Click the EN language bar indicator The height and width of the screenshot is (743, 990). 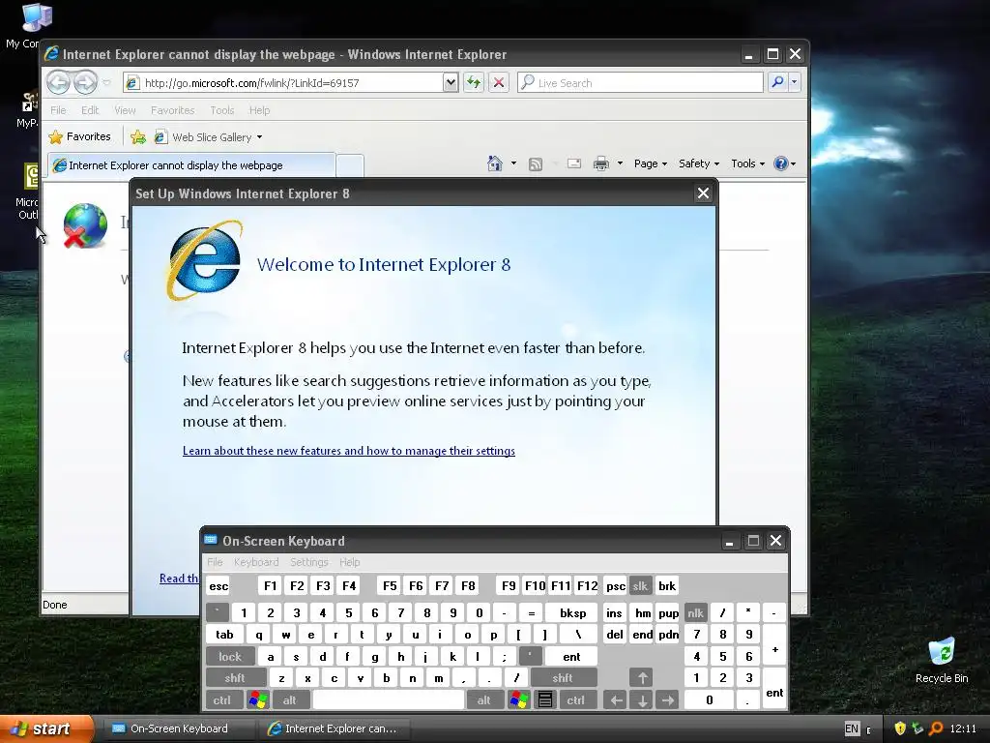tap(852, 728)
